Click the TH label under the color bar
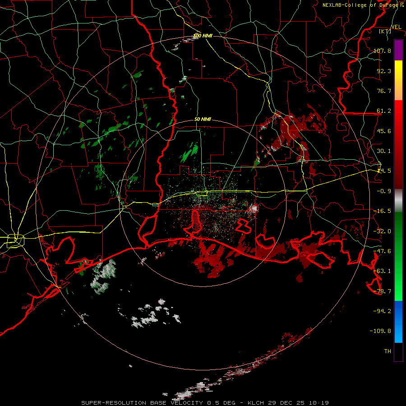The width and height of the screenshot is (406, 406). pos(388,351)
